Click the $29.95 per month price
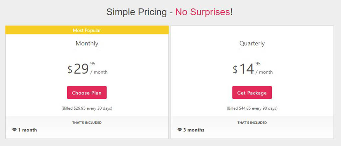Screen dimensions: 341x146 pos(87,69)
